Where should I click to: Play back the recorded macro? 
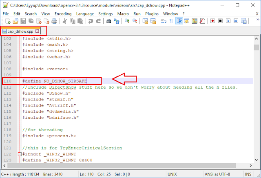tap(228, 21)
